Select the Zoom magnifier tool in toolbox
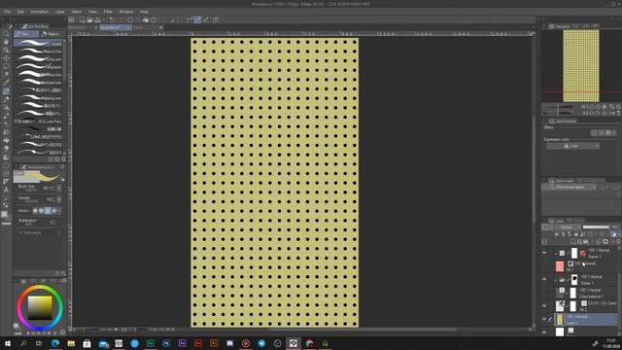 (6, 34)
